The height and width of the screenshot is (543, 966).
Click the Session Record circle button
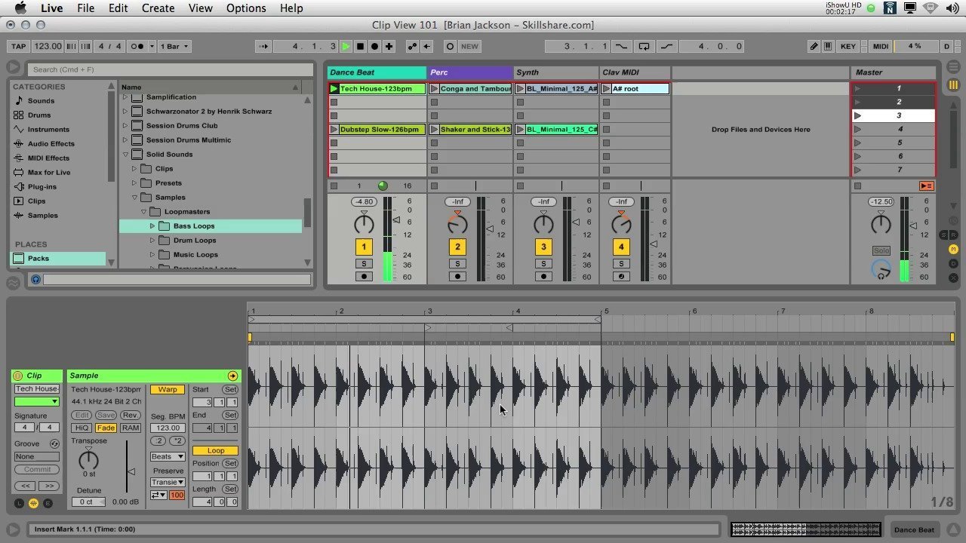[x=450, y=46]
